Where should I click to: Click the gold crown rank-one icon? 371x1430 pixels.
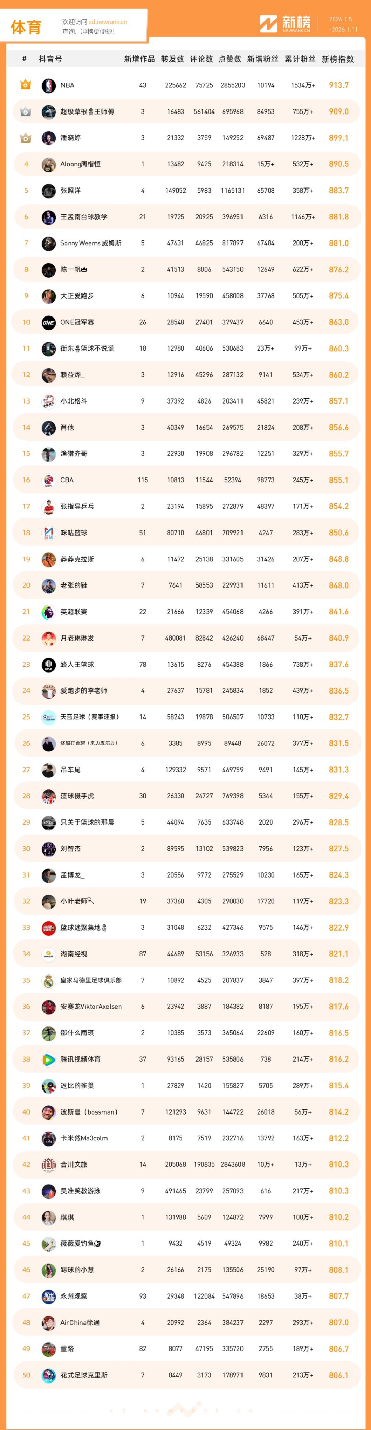(x=25, y=85)
